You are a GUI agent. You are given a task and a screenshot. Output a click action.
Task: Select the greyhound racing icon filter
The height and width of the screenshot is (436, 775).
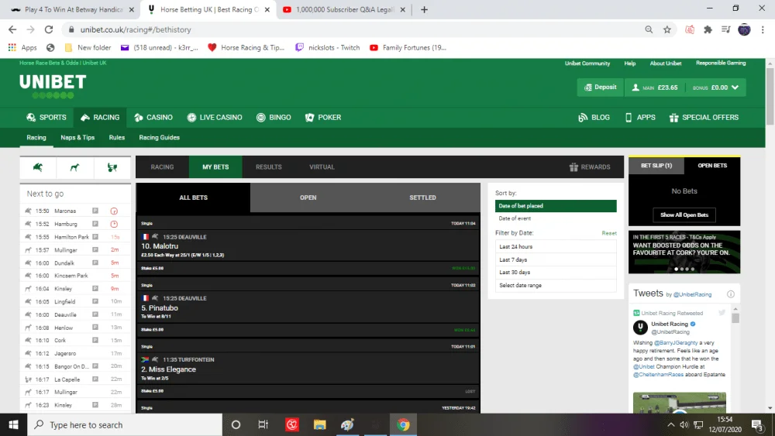coord(74,167)
